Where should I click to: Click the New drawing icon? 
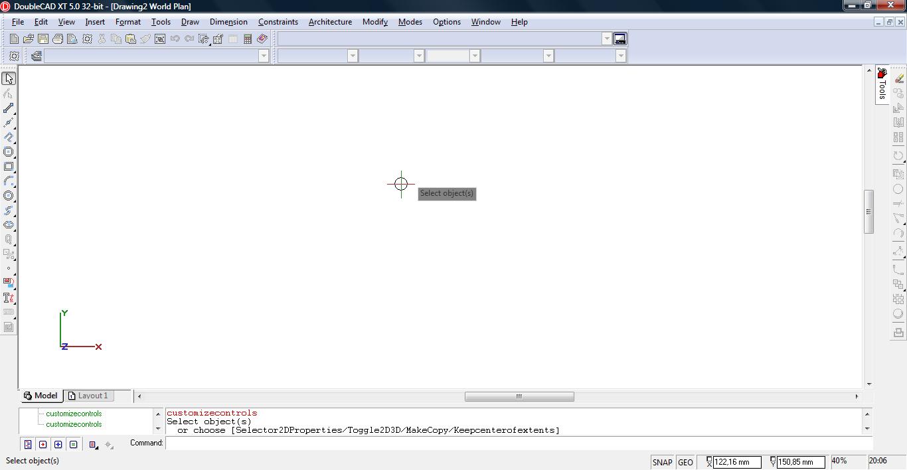coord(14,39)
